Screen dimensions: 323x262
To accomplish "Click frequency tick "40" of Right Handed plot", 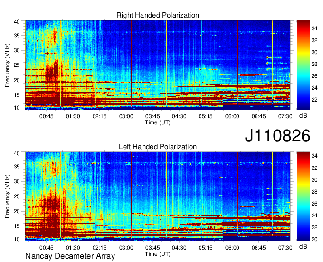I will point(17,22).
